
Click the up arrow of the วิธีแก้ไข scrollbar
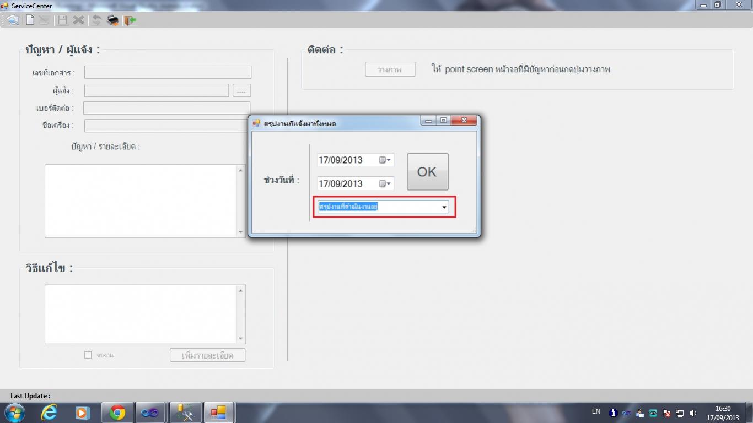[240, 290]
